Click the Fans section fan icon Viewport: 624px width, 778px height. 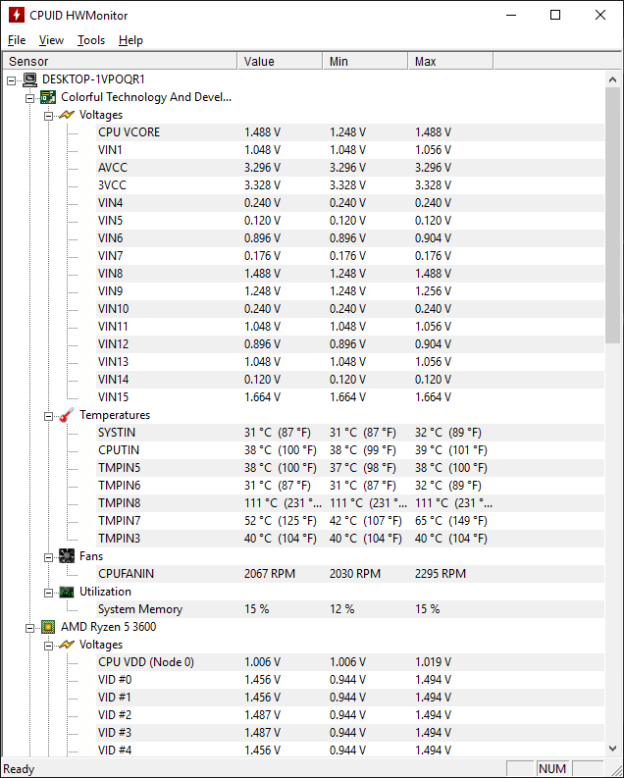(x=67, y=556)
